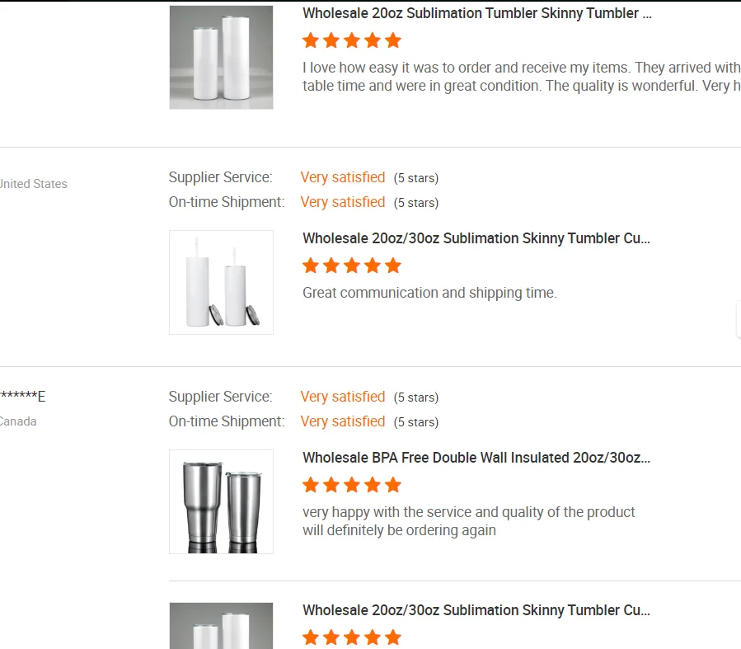Screen dimensions: 741x649
Task: Click the reviewer name ending in "E"
Action: [x=21, y=397]
